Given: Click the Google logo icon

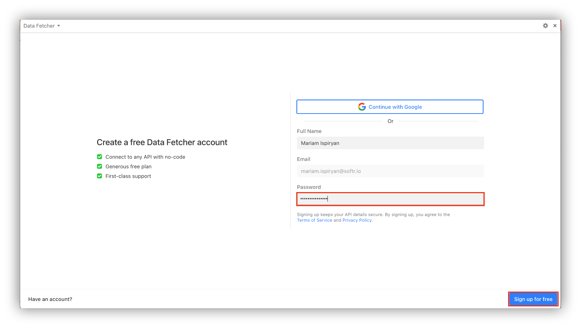Looking at the screenshot, I should (362, 107).
